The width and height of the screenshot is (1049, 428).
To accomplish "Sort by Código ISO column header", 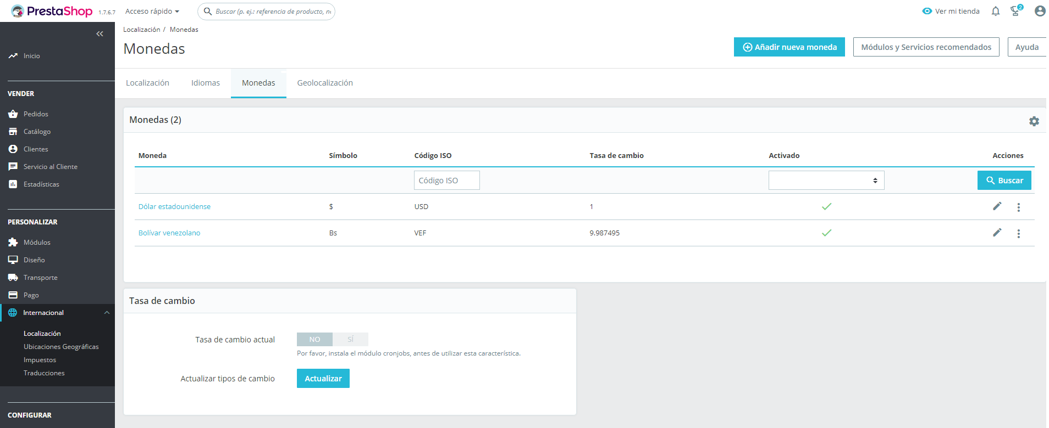I will point(433,156).
